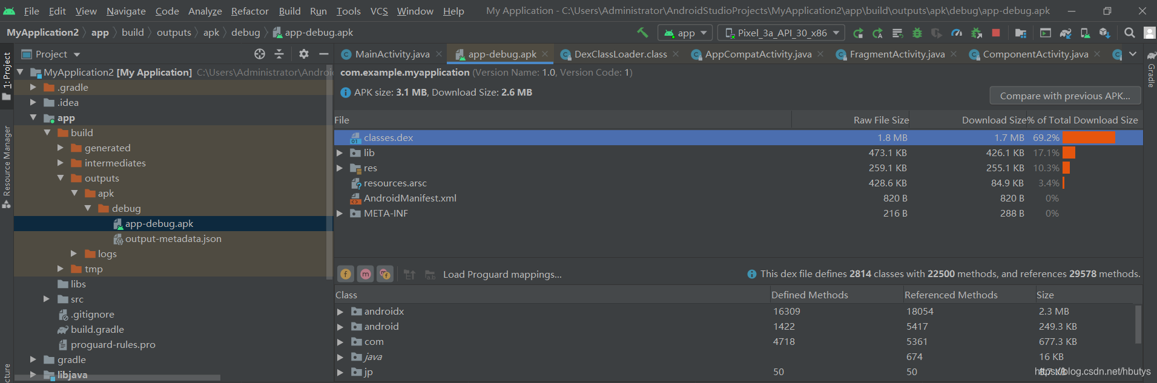Viewport: 1157px width, 383px height.
Task: Open Project Structure icon in toolbar
Action: (x=1021, y=33)
